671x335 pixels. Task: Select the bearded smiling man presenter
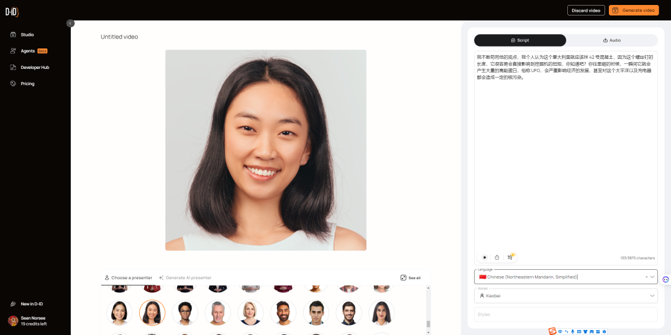point(283,313)
